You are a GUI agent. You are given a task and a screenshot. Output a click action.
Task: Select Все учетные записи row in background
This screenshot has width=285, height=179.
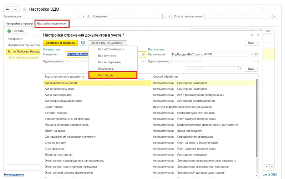(23, 58)
